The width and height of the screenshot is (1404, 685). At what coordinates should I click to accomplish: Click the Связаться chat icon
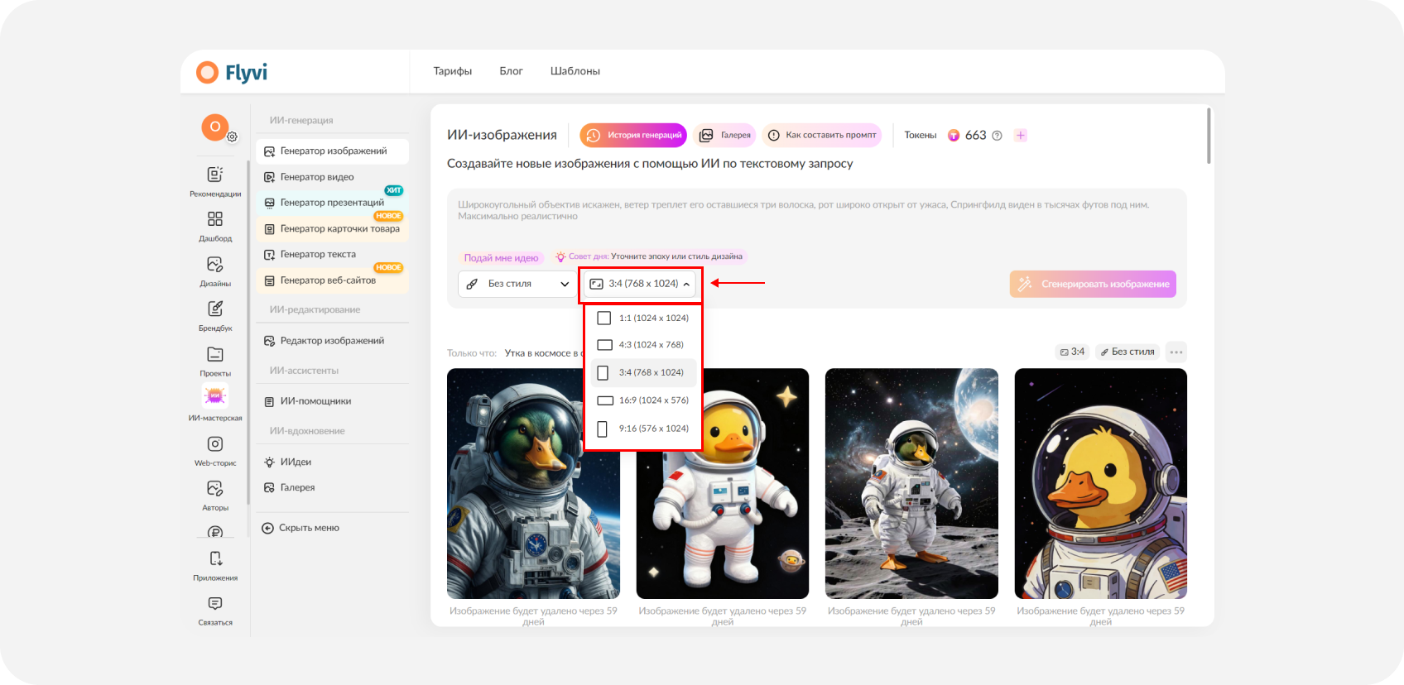point(215,603)
